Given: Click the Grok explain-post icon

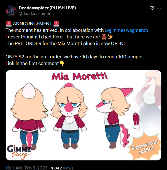Looking at the screenshot, I should pyautogui.click(x=152, y=8).
